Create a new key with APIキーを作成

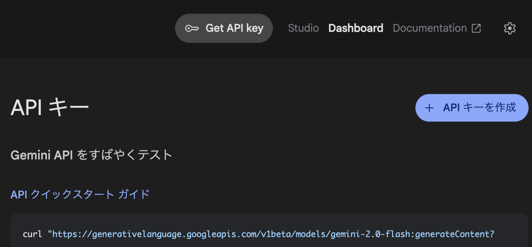(x=472, y=108)
